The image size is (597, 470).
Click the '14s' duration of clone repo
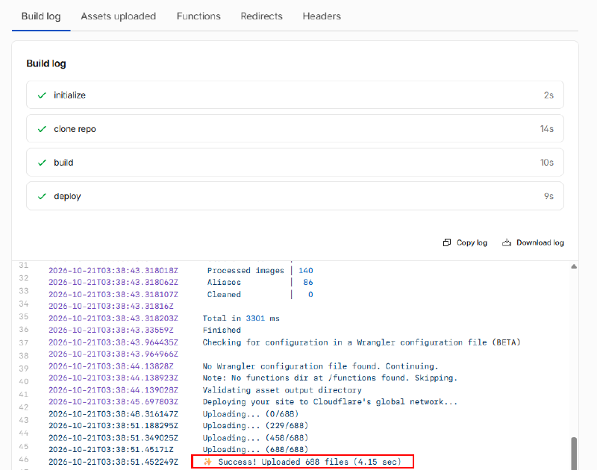(x=547, y=129)
